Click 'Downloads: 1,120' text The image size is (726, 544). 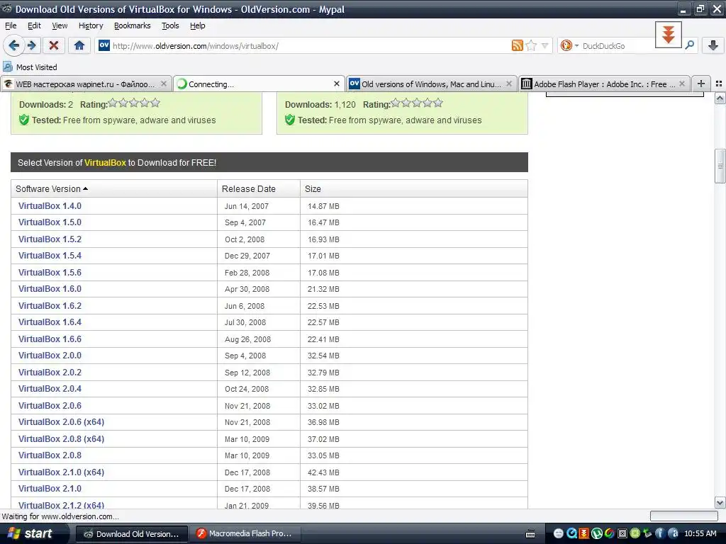pos(320,105)
